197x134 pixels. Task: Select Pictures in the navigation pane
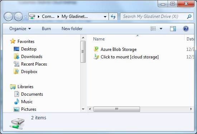point(29,109)
